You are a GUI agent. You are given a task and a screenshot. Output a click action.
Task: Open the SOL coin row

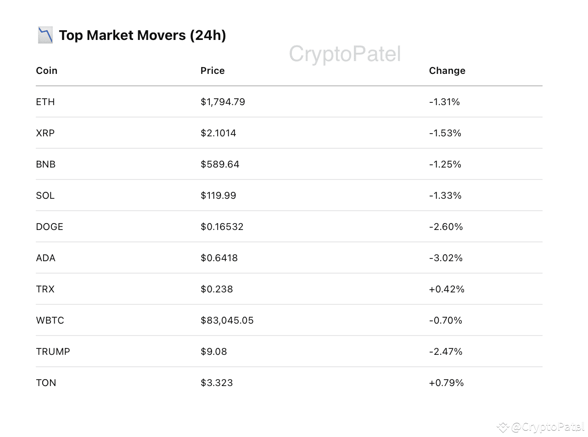click(45, 196)
